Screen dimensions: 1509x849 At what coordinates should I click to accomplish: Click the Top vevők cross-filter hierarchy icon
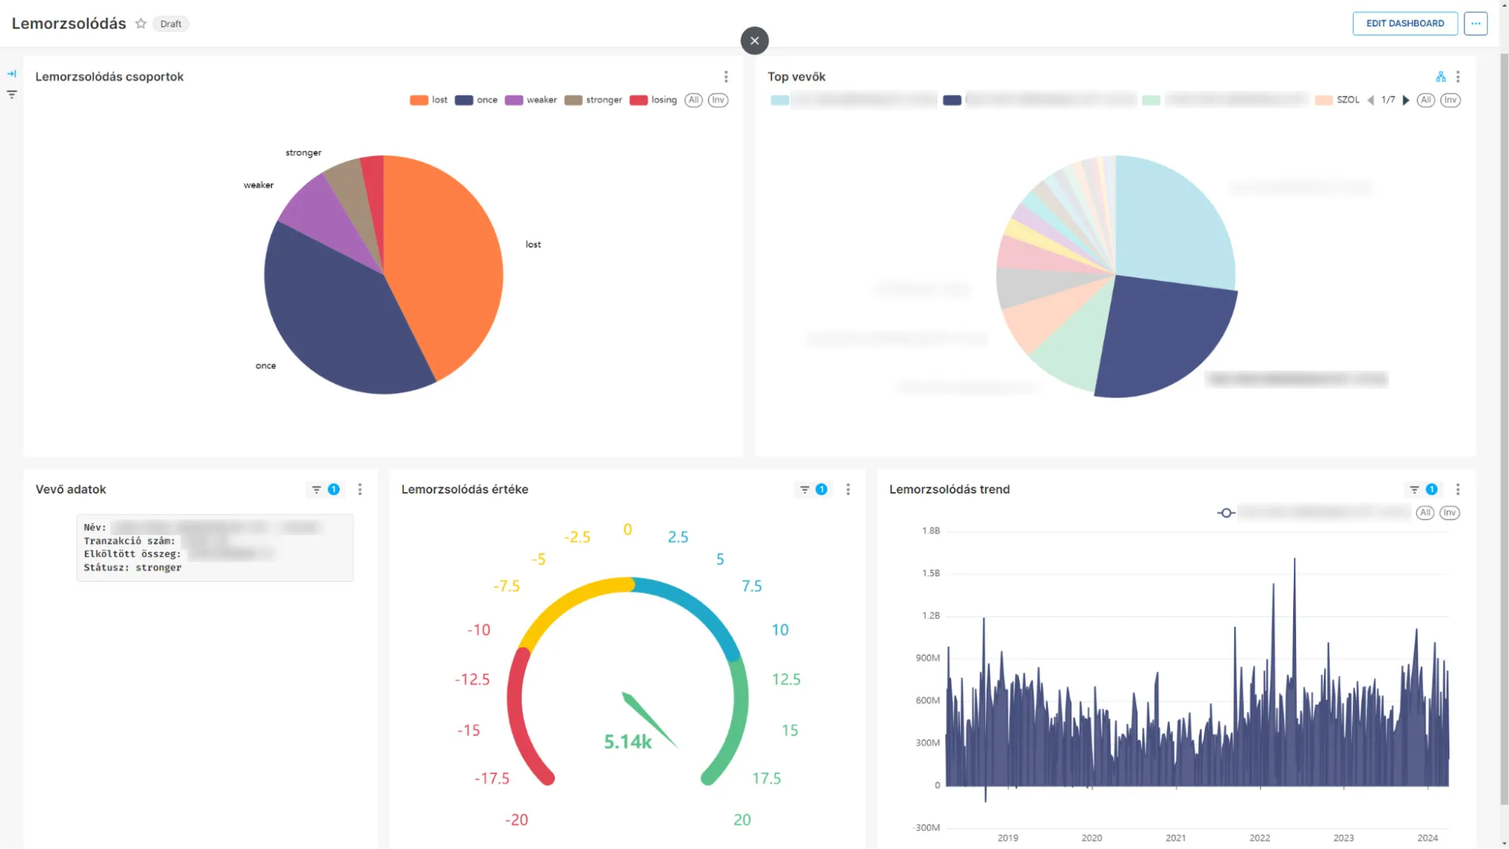1440,77
